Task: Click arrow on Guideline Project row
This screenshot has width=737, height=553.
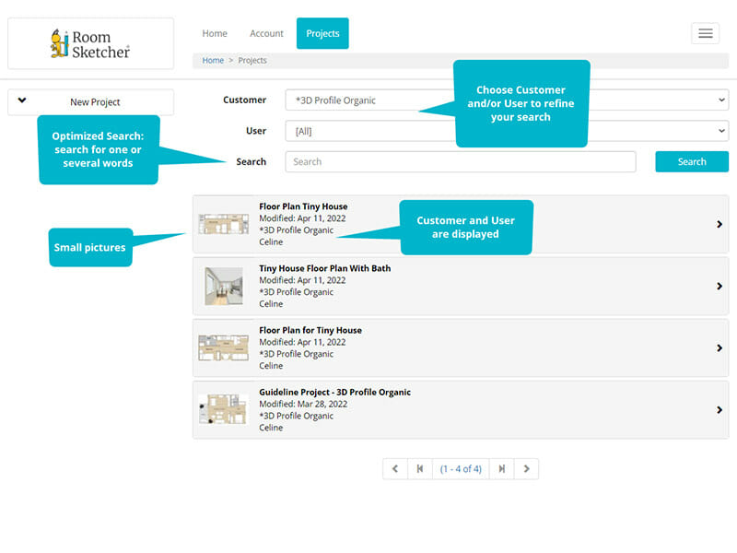Action: [719, 410]
